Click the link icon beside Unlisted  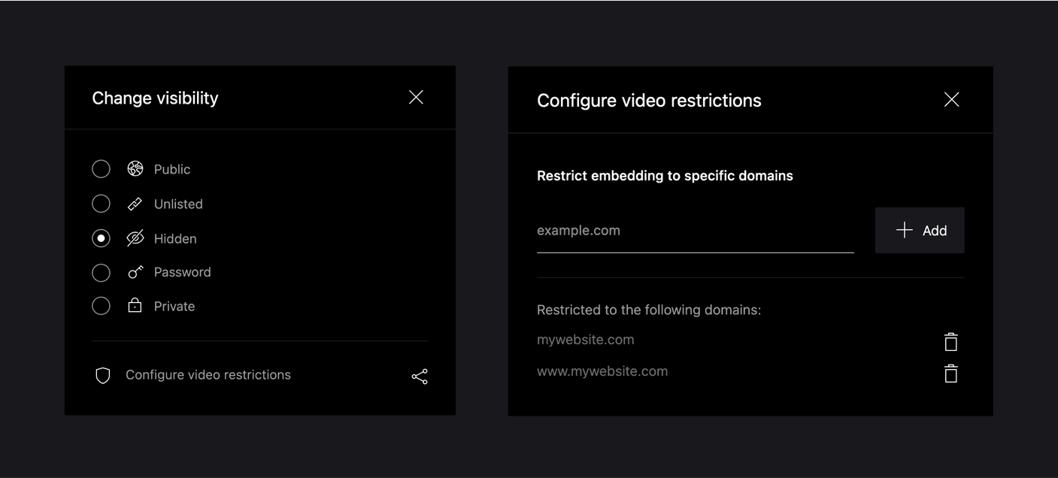coord(135,204)
